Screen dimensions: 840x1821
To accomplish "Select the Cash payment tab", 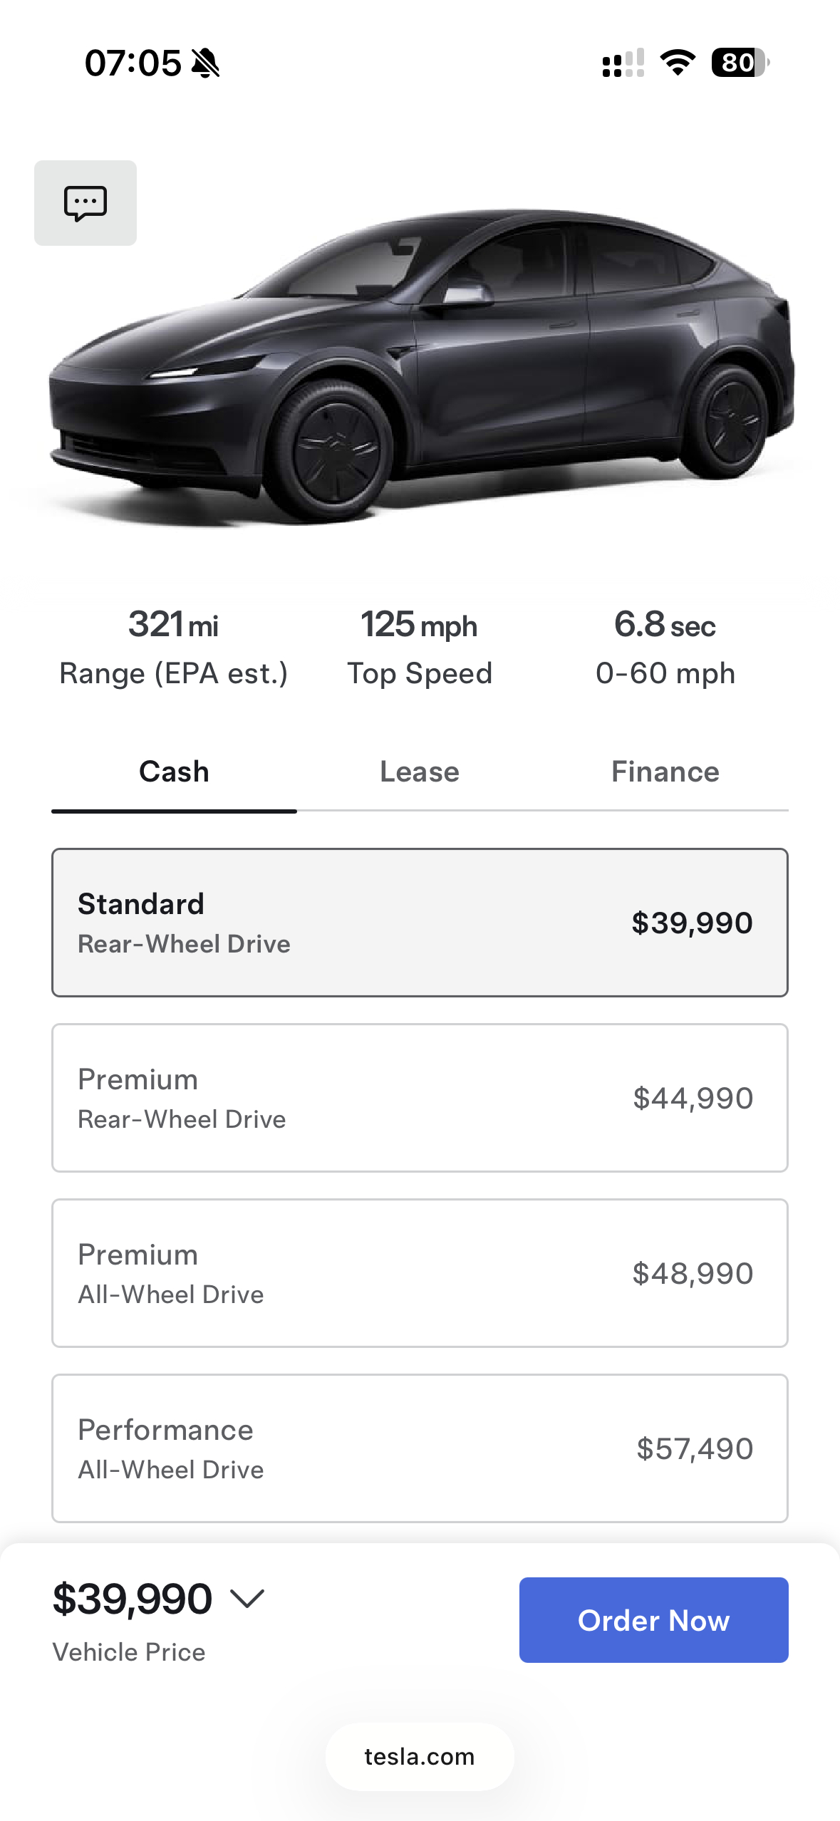I will tap(174, 772).
